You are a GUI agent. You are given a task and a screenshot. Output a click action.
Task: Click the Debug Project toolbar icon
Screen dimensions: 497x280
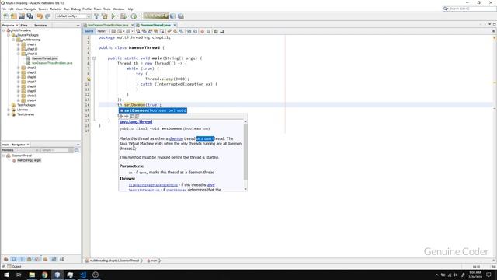tap(123, 16)
